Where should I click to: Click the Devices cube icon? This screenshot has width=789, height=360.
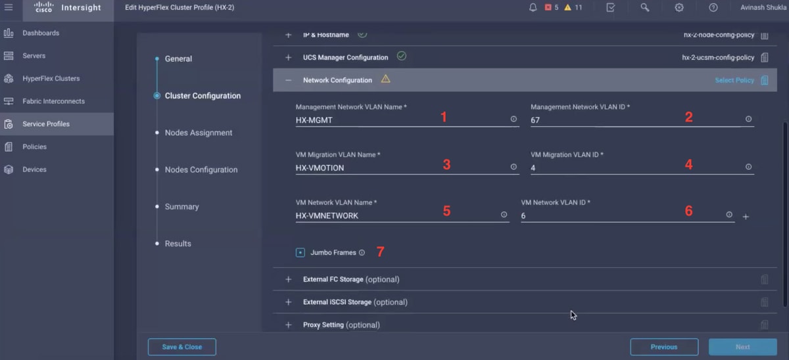9,169
